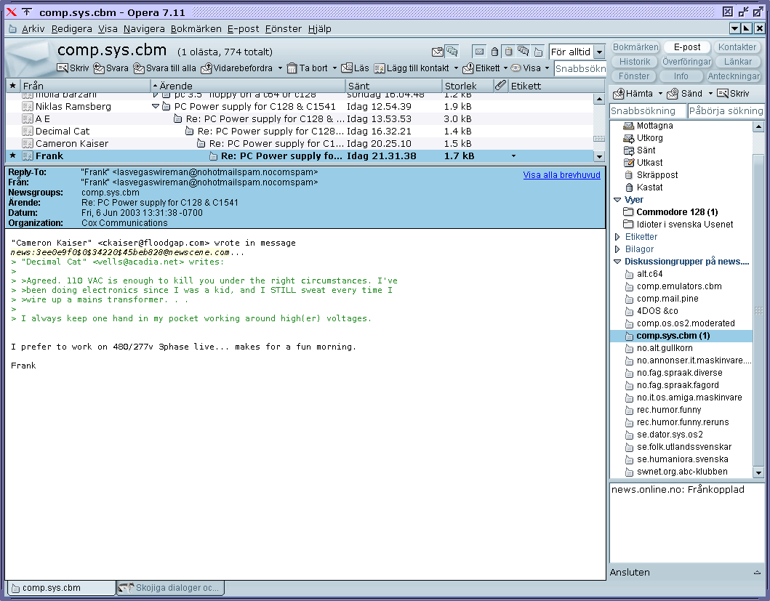Click the Snabbsökning field in side panel
Screen dimensions: 770x601
[x=646, y=111]
